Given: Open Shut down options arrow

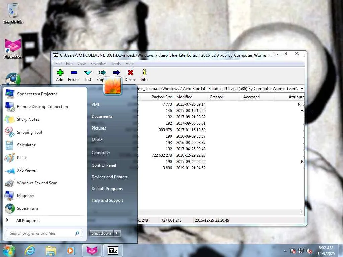Looking at the screenshot, I should (x=117, y=233).
